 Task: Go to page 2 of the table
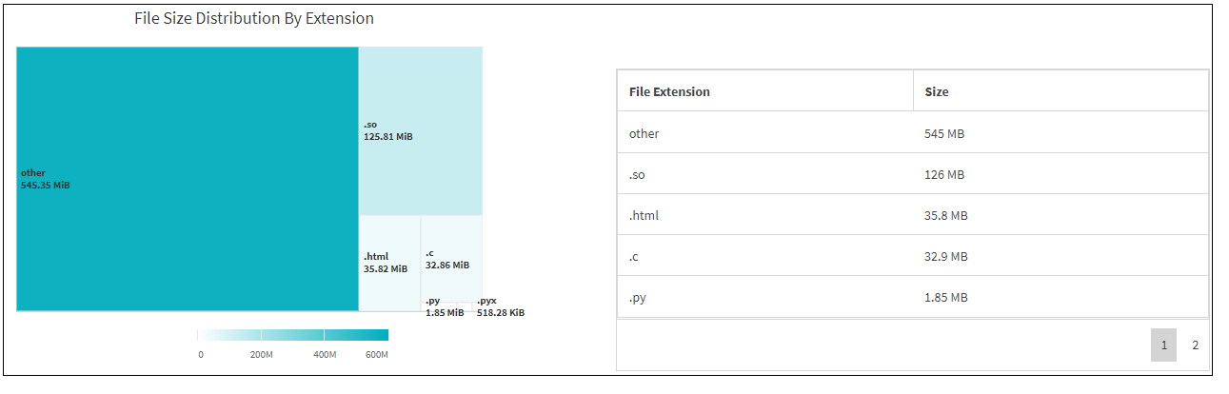1195,345
